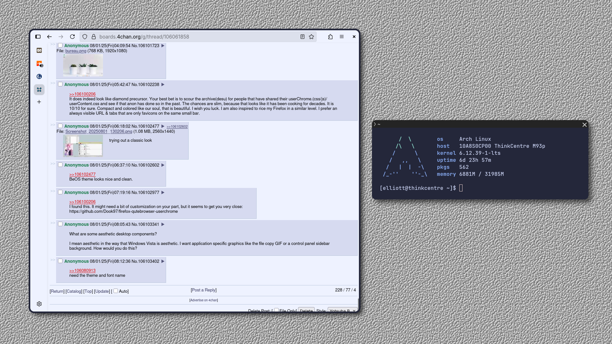This screenshot has height=344, width=612.
Task: Click the Return link at bottom
Action: 57,291
